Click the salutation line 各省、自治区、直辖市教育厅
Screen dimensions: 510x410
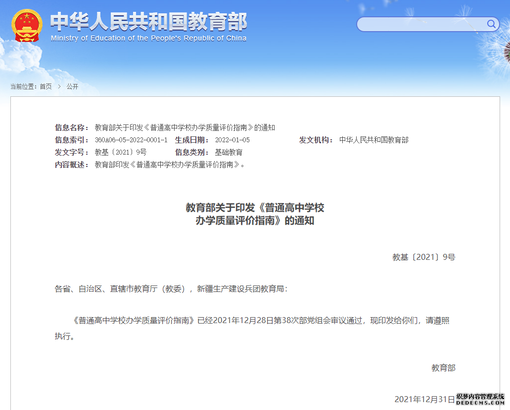tap(171, 289)
